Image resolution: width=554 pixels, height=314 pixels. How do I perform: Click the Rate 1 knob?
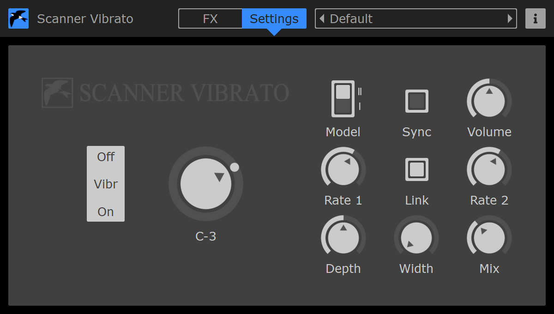point(343,169)
